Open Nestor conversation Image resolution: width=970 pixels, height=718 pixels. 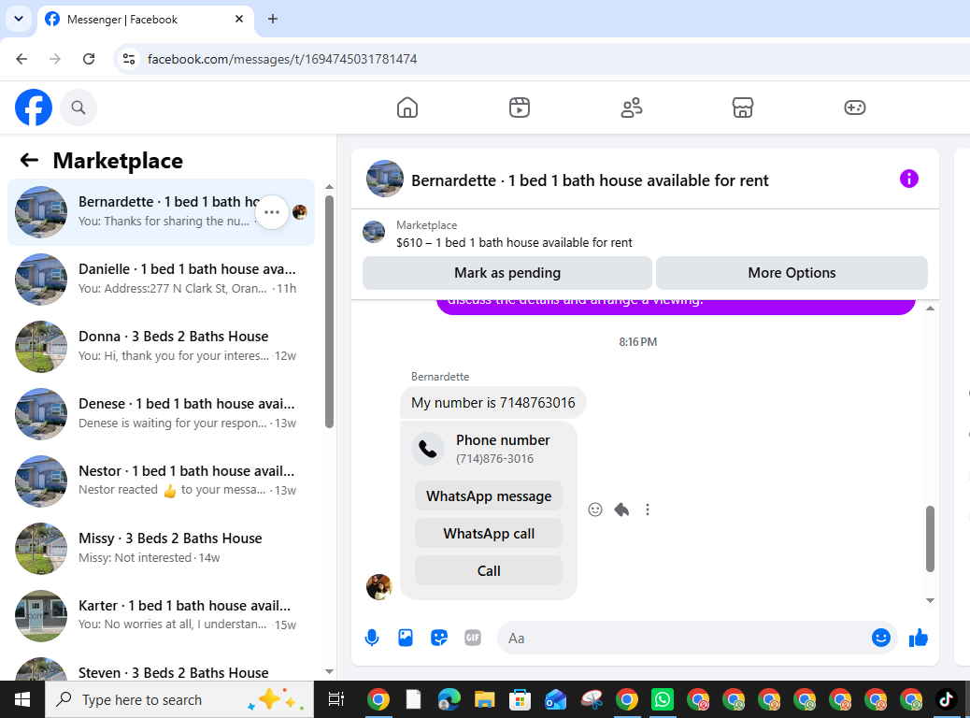point(161,481)
